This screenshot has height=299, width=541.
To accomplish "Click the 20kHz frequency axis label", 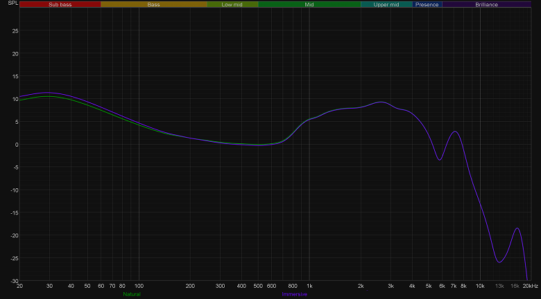I will 531,286.
